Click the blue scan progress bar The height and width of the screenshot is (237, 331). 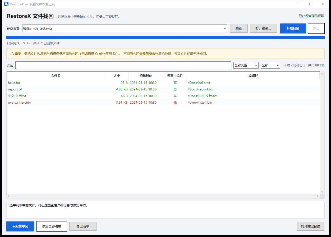165,37
